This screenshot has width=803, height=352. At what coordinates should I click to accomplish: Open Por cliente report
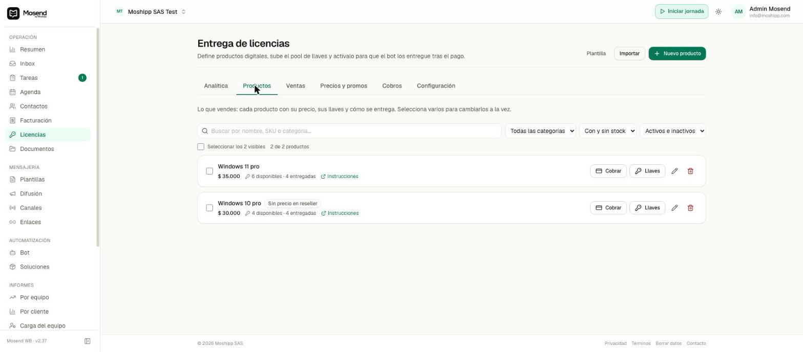click(48, 312)
